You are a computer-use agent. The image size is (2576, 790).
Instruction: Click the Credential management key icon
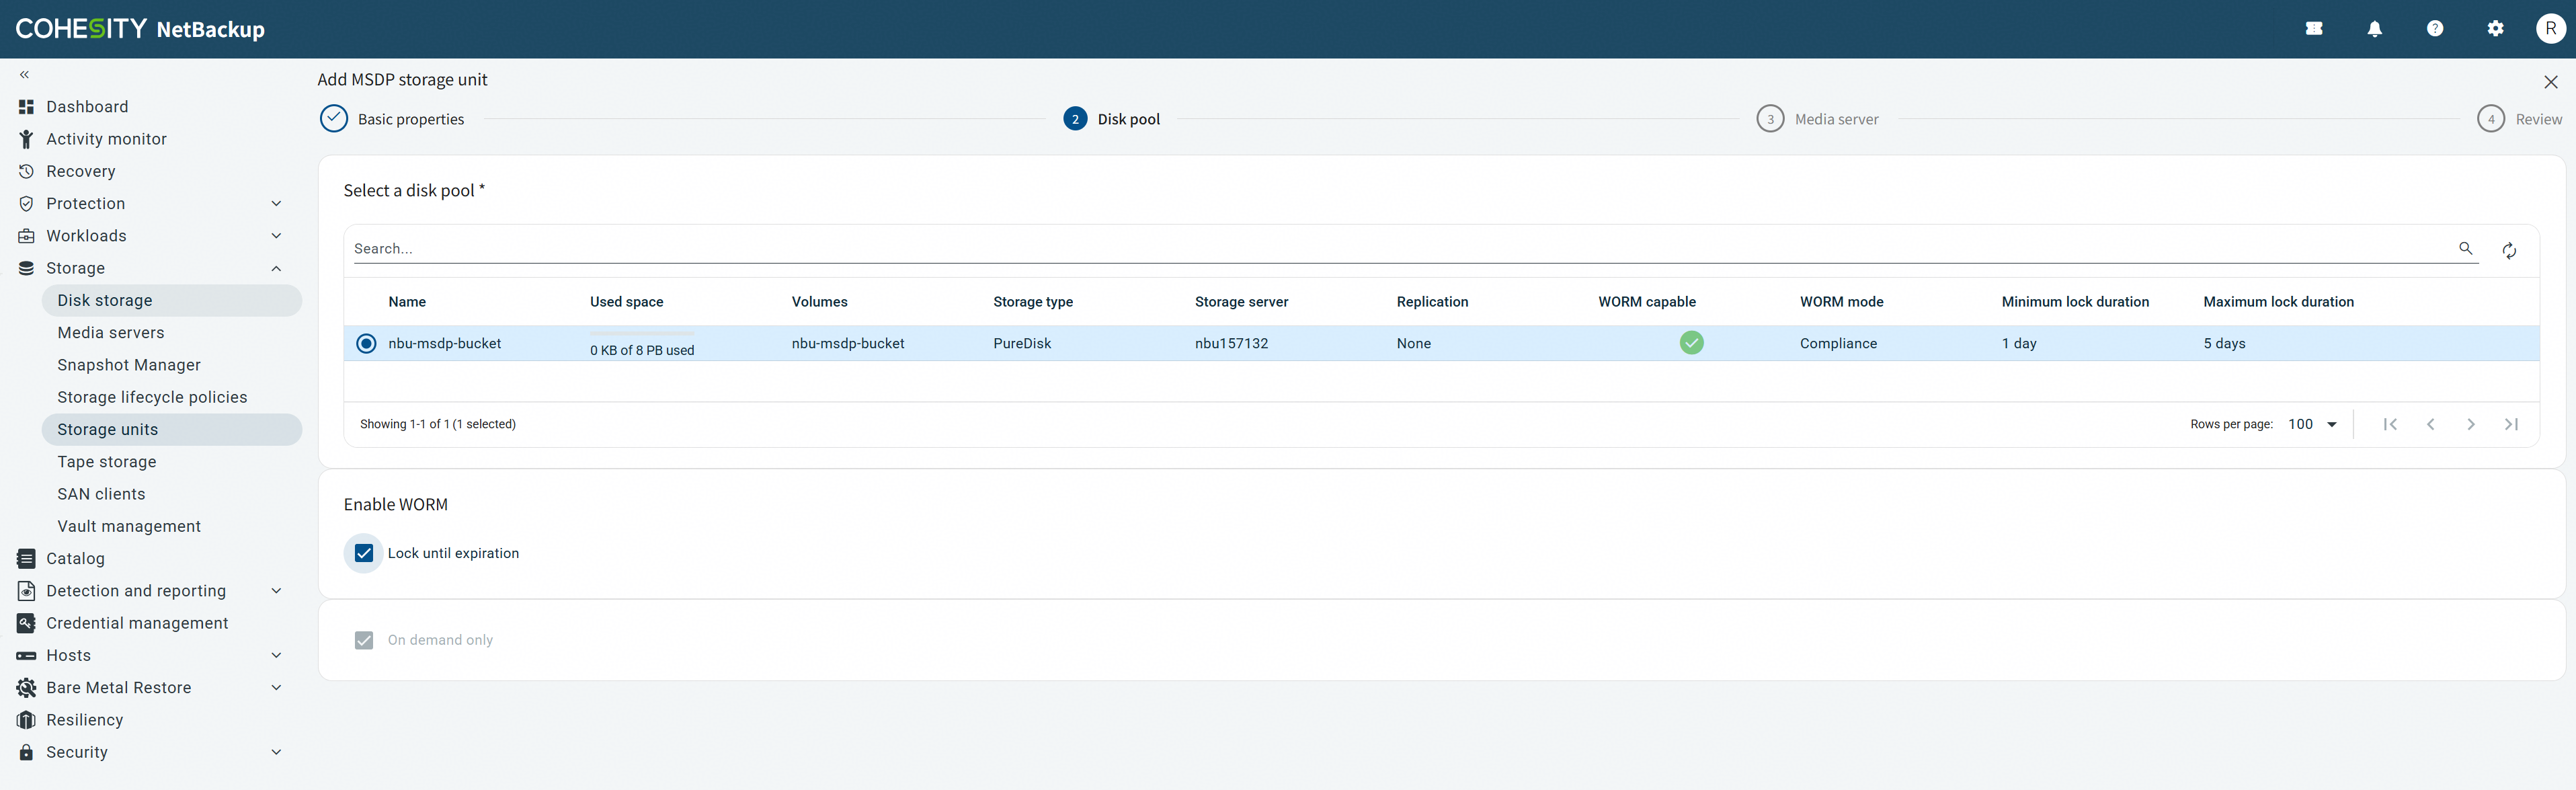(26, 623)
